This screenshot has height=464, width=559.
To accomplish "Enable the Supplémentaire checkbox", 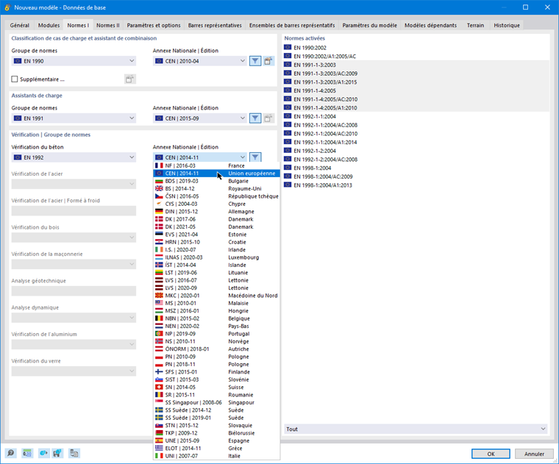I will click(x=15, y=79).
